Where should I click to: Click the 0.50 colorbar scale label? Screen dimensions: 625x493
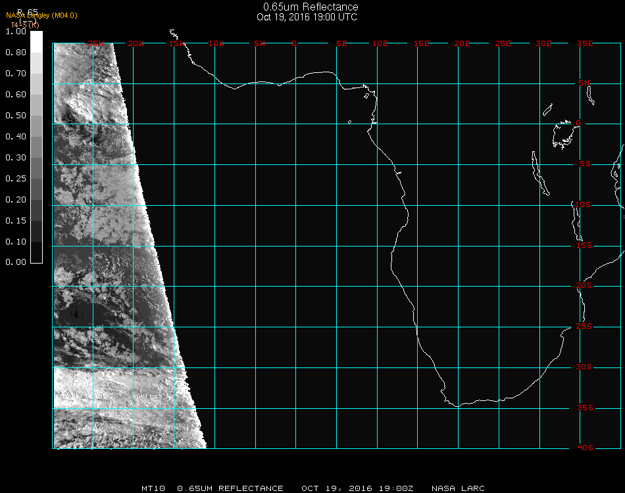coord(16,116)
